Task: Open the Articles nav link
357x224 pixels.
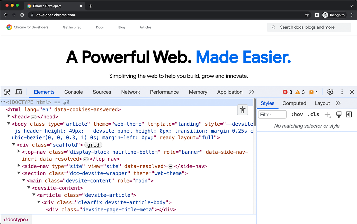Action: tap(146, 27)
